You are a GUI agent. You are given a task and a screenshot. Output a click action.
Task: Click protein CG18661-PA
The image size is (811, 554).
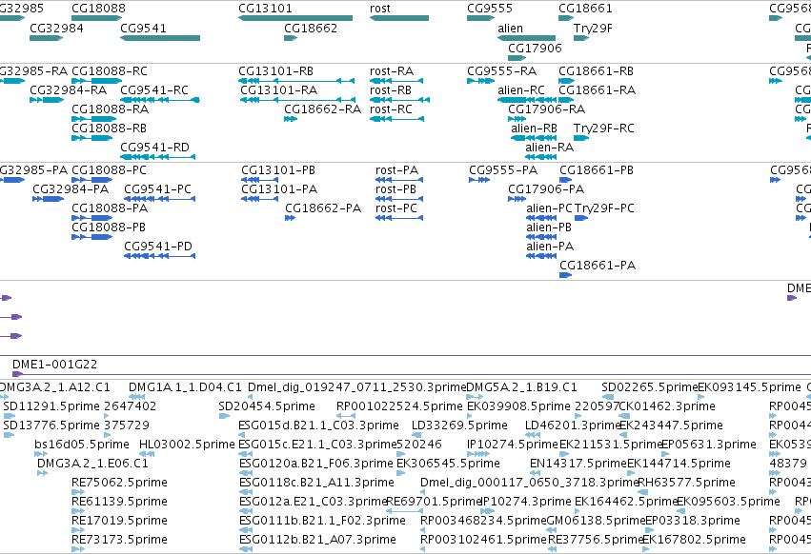click(598, 266)
